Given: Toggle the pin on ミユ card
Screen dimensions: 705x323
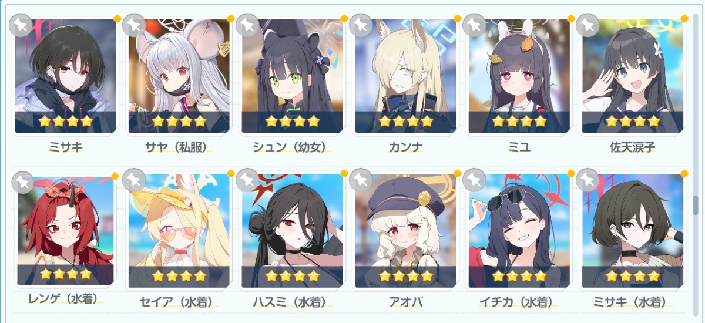Looking at the screenshot, I should pos(475,25).
